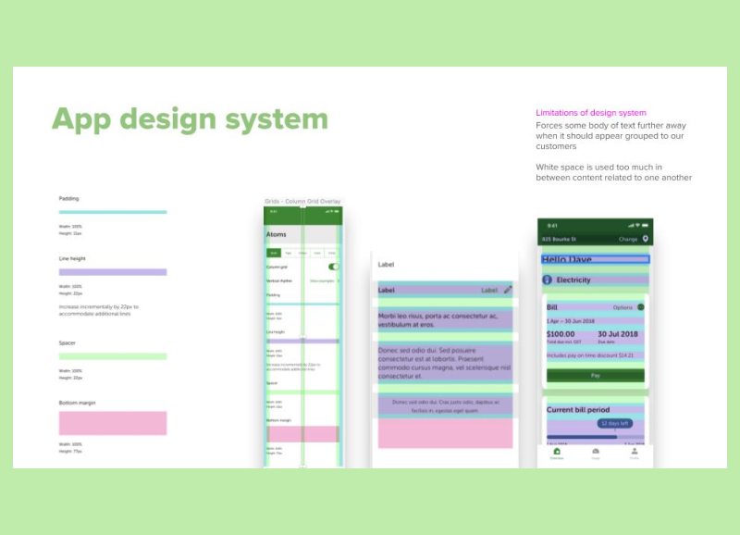Select the Hello Dave heading
Image resolution: width=740 pixels, height=535 pixels.
[x=568, y=260]
